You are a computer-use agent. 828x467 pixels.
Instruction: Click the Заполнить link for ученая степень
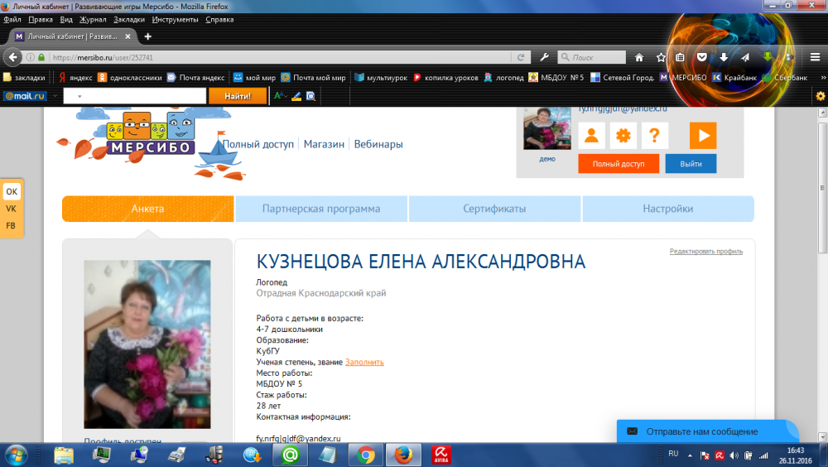(x=364, y=362)
